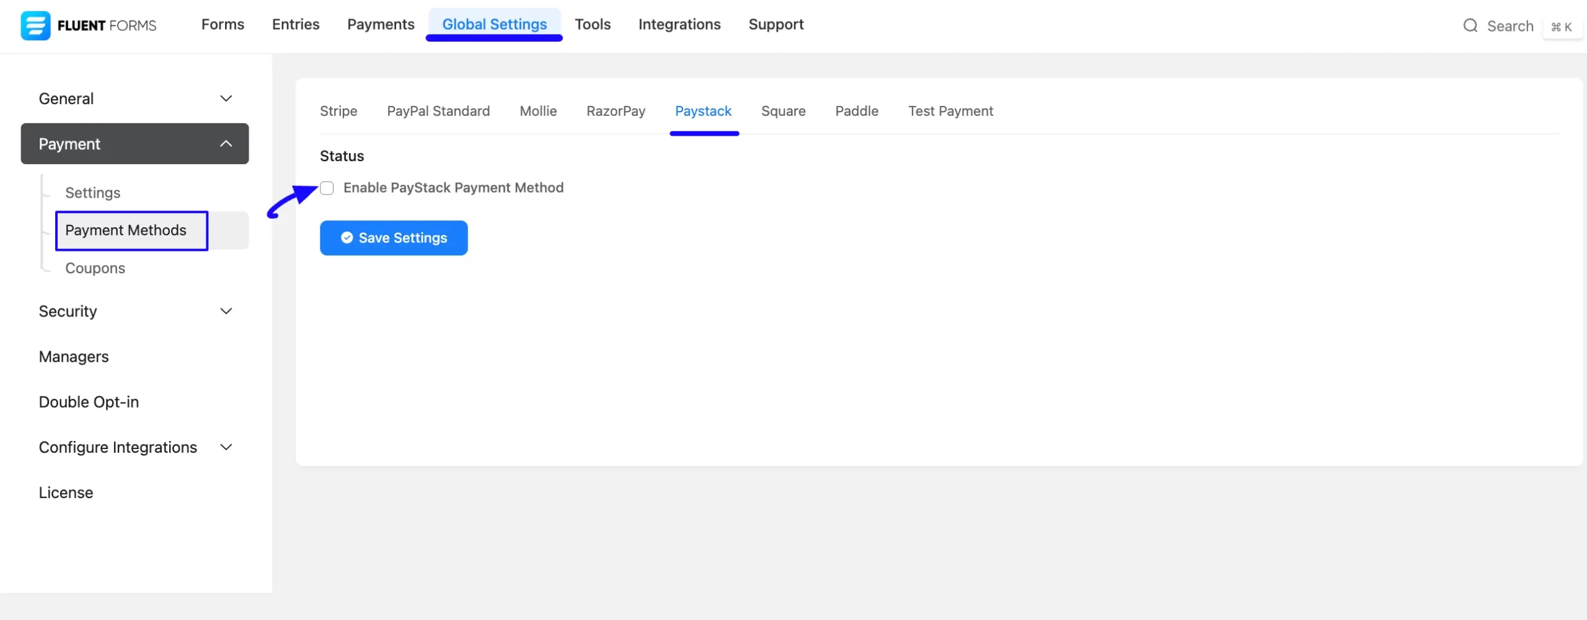Click the Security section label
The image size is (1587, 620).
tap(68, 311)
